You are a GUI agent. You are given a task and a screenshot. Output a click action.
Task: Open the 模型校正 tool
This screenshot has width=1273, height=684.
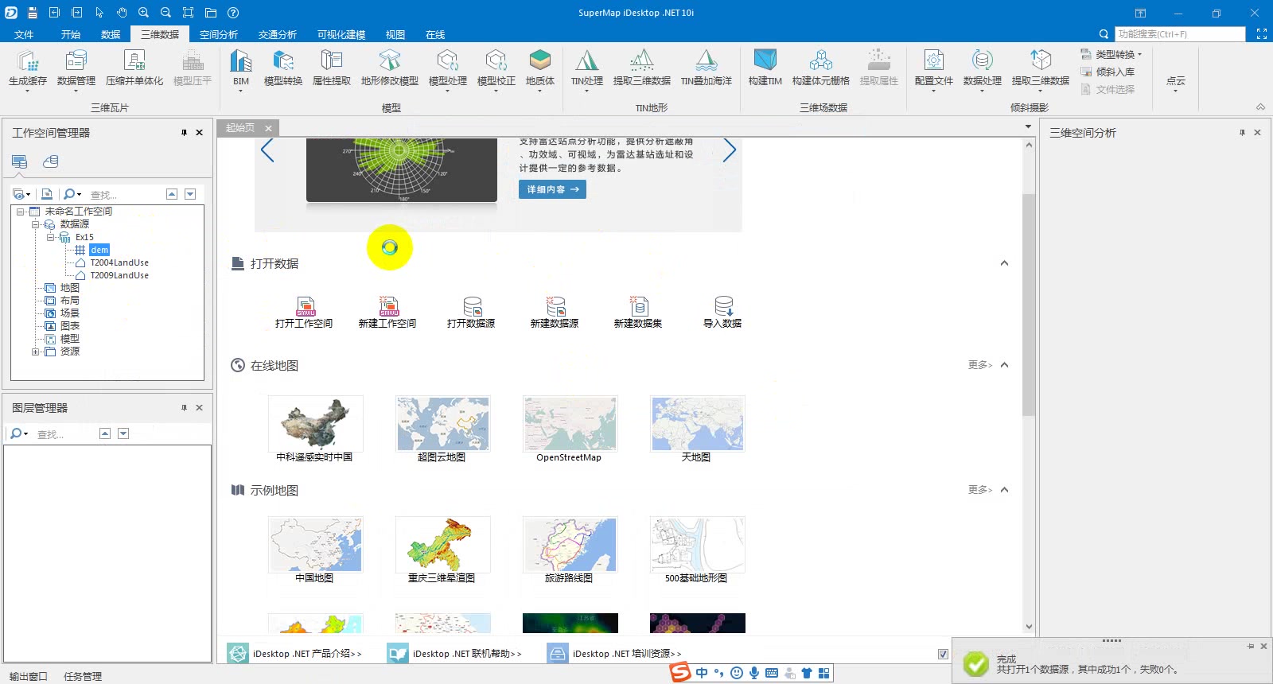[x=496, y=69]
